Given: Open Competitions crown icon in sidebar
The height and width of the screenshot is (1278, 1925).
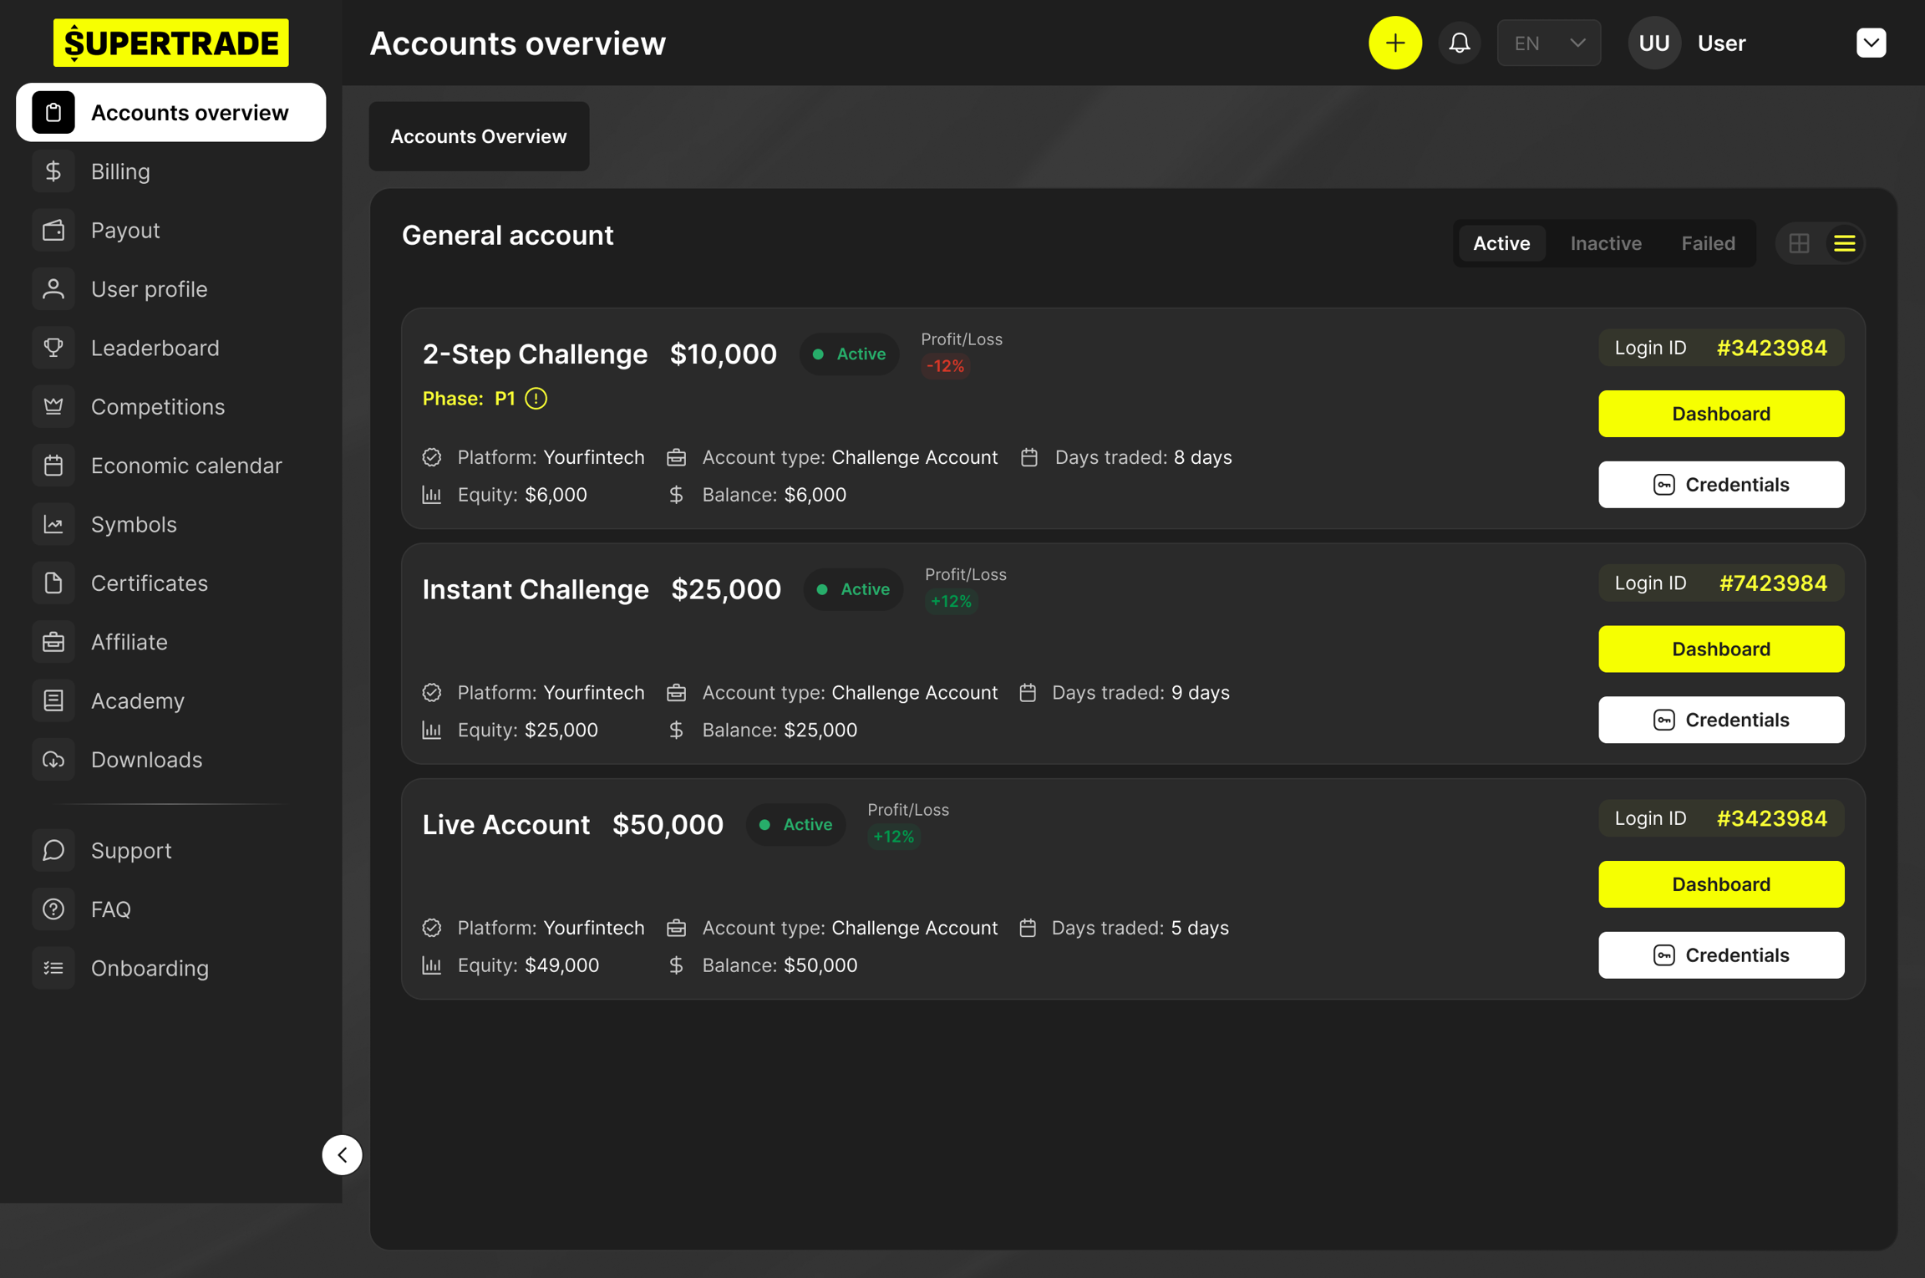Looking at the screenshot, I should 53,407.
